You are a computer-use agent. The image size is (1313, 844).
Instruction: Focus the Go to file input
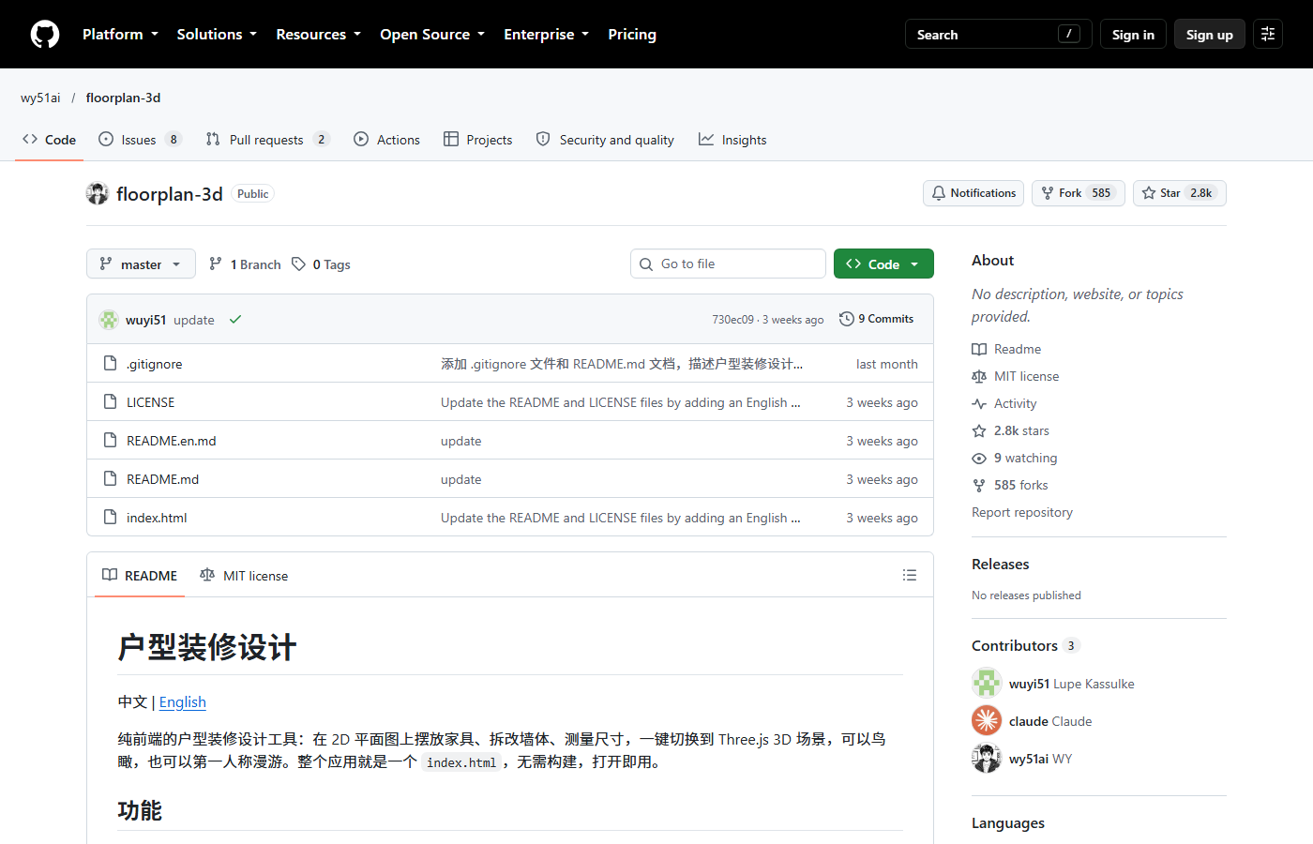click(x=728, y=264)
